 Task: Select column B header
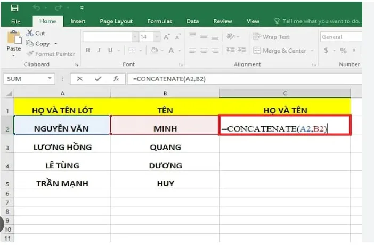click(165, 94)
